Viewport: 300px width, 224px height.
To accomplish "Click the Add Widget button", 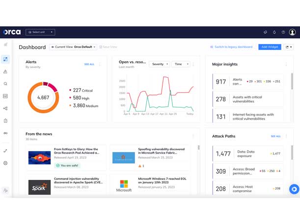I will pos(270,47).
